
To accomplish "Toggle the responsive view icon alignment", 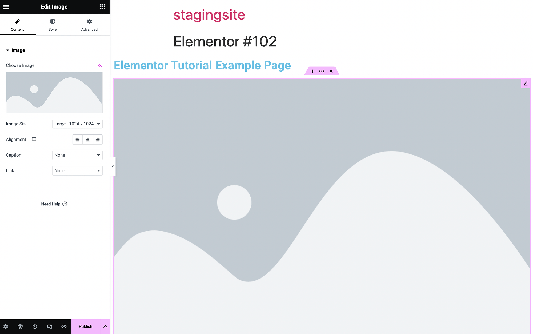I will coord(34,139).
